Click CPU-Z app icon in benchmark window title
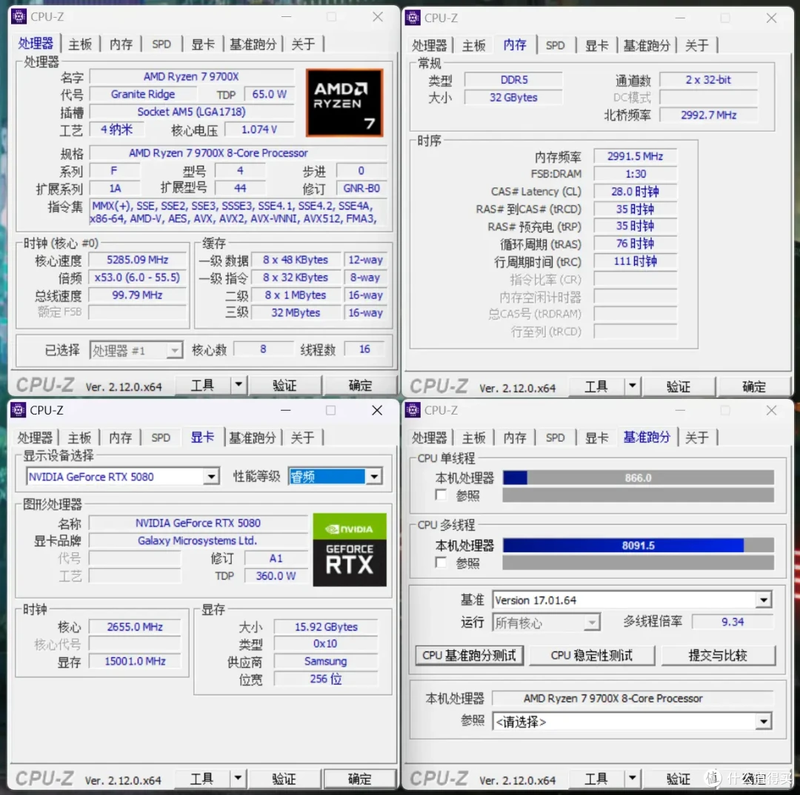The width and height of the screenshot is (800, 795). pyautogui.click(x=413, y=410)
